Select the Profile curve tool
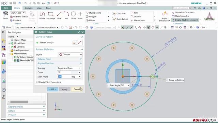The height and width of the screenshot is (123, 218). pos(42,15)
